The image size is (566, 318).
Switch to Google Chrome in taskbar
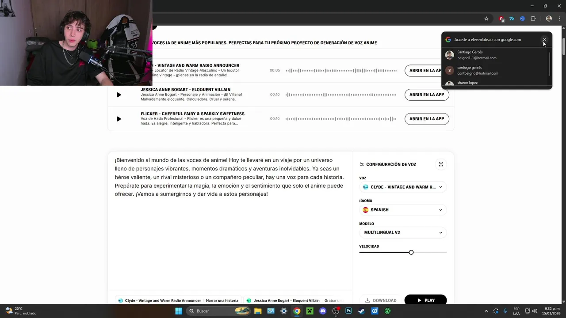click(x=297, y=311)
